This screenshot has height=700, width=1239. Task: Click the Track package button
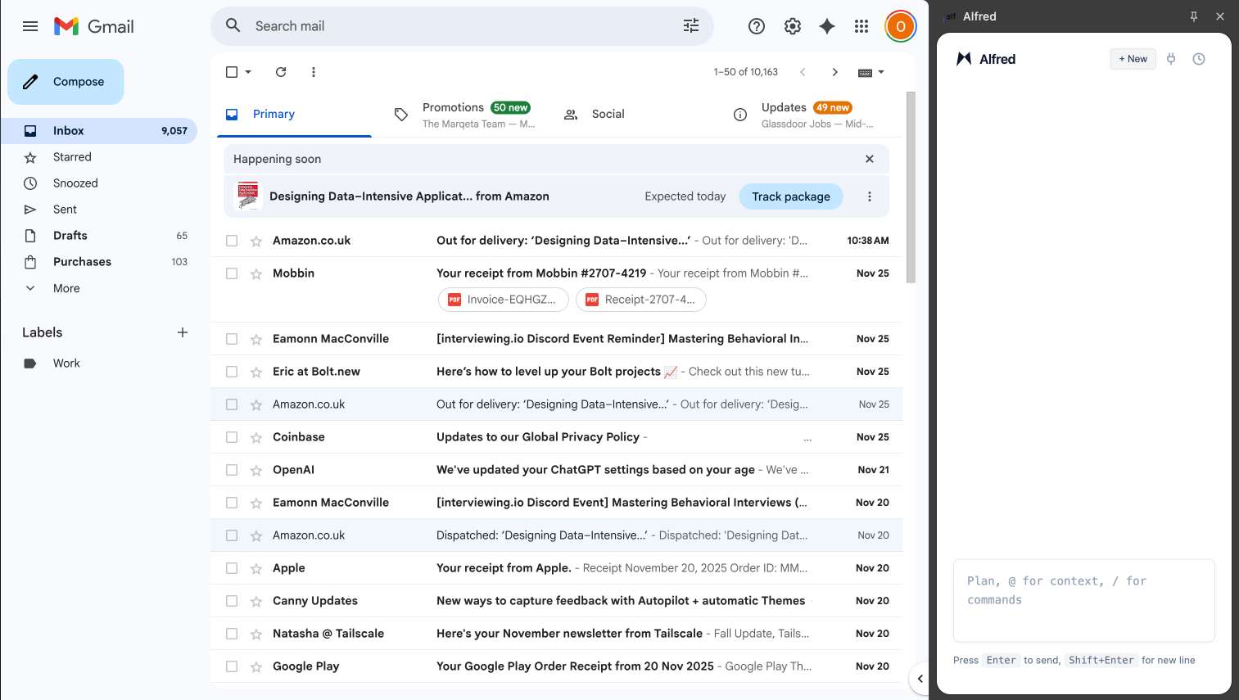pos(790,196)
